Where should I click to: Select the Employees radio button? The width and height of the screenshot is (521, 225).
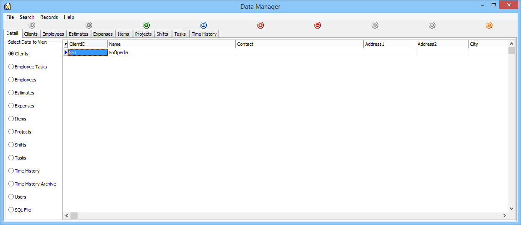click(22, 80)
